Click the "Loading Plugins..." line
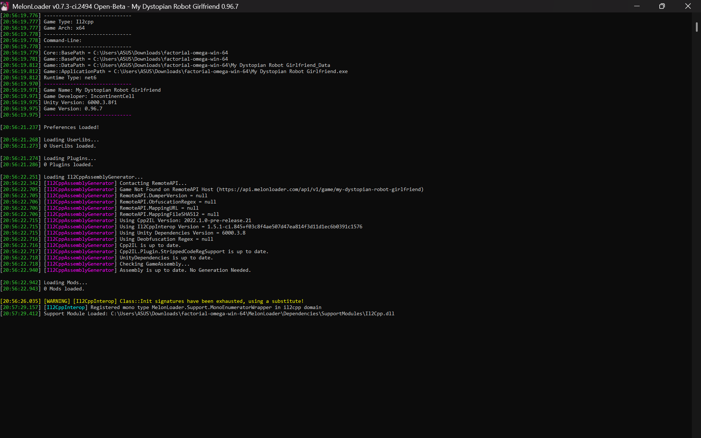 48,158
